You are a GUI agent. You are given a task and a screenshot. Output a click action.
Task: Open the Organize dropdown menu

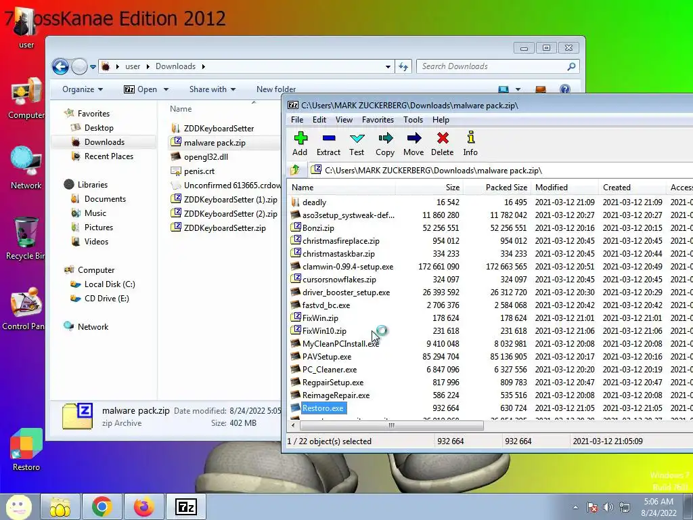83,89
